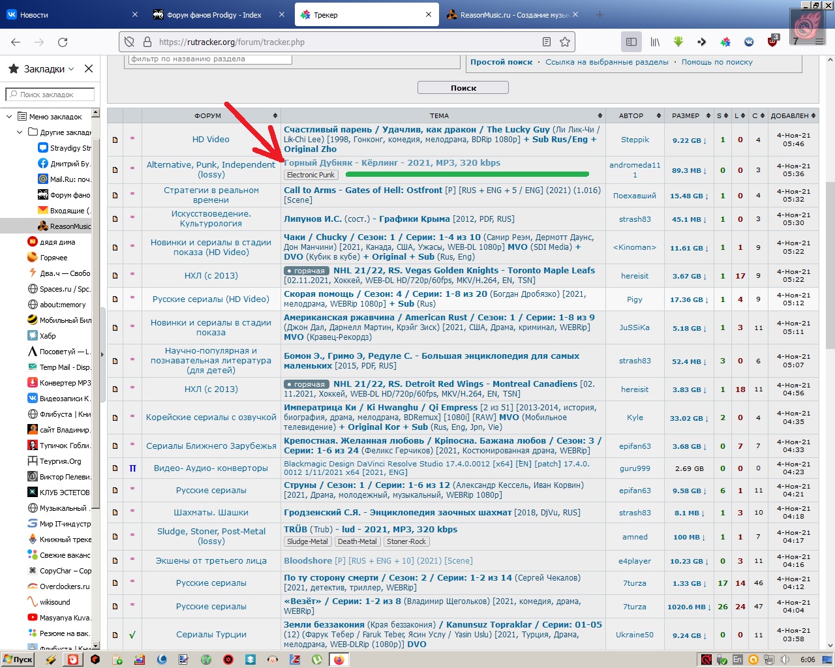This screenshot has width=835, height=668.
Task: Launch the lightning-bolt icon in taskbar
Action: 51,660
